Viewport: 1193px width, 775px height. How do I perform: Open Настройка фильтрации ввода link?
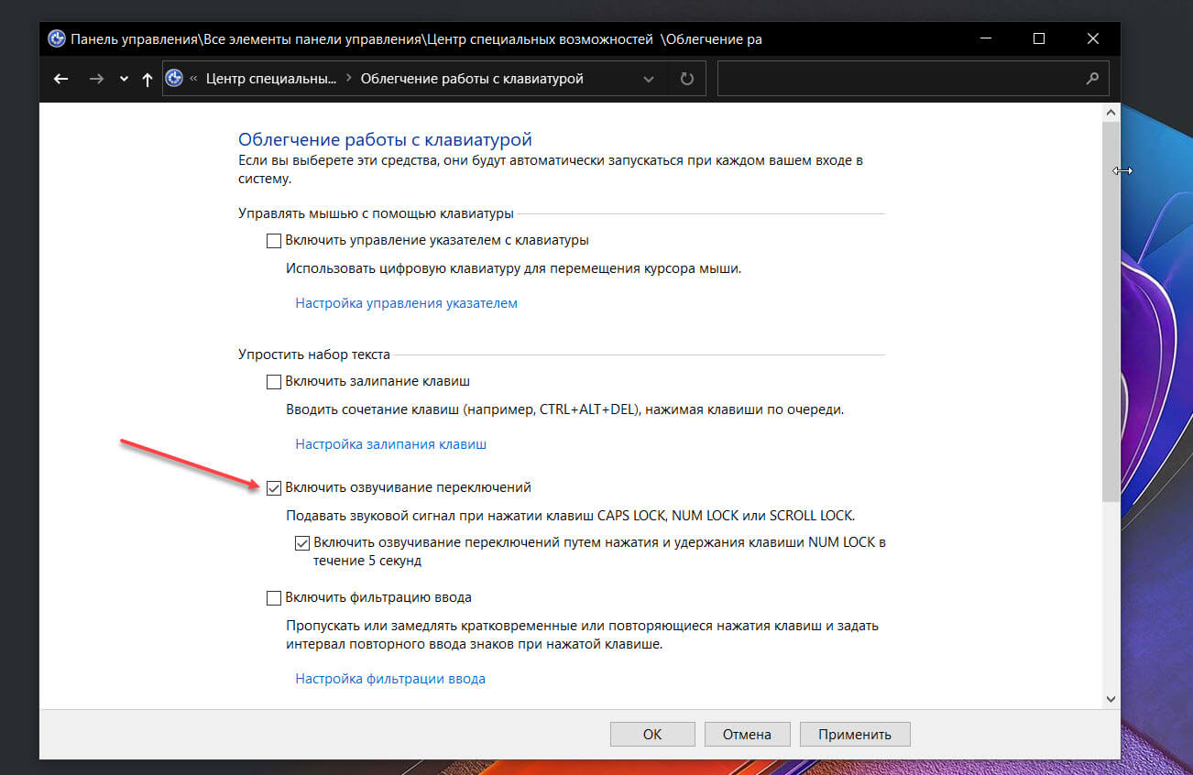tap(390, 679)
